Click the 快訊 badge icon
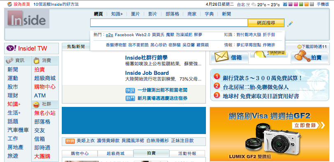 (x=130, y=90)
